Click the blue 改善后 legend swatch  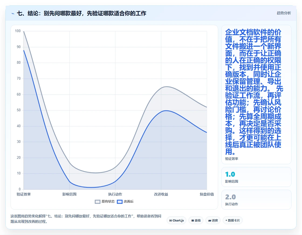point(120,202)
